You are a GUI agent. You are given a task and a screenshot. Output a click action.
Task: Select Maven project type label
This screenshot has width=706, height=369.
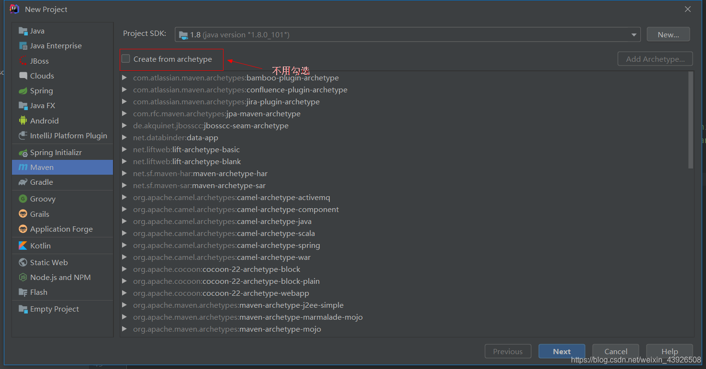click(x=42, y=168)
